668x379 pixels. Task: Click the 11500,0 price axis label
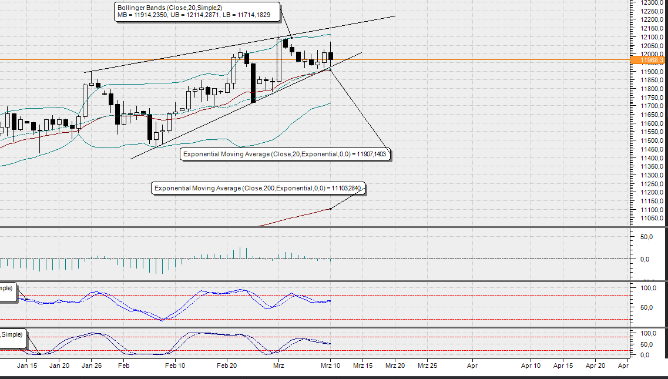pos(652,140)
